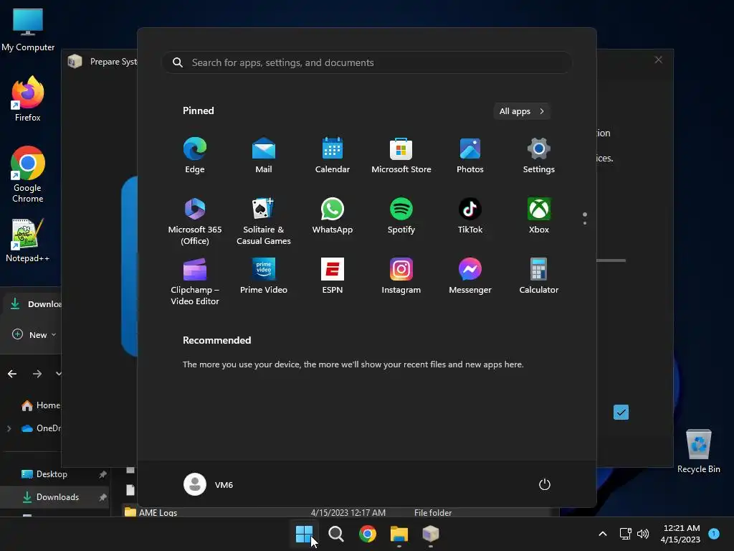Viewport: 734px width, 551px height.
Task: Open the VM6 user account menu
Action: click(209, 484)
